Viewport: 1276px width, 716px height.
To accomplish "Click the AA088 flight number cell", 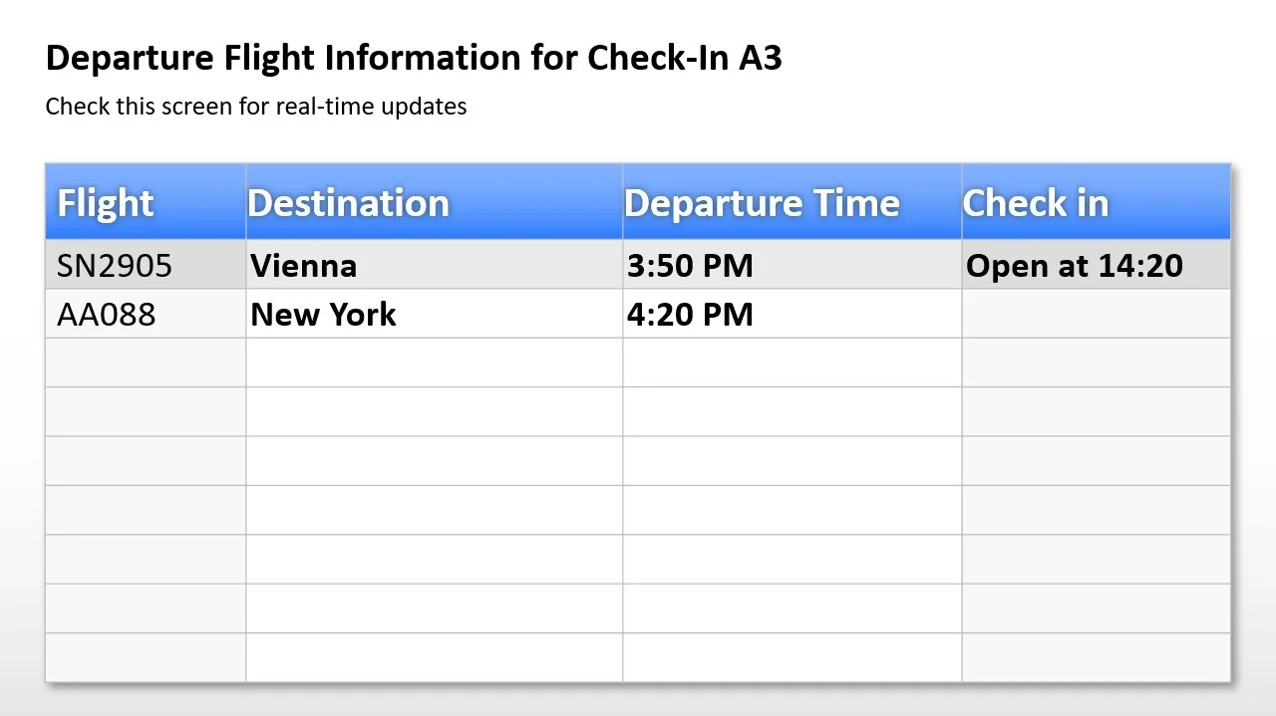I will pos(107,315).
